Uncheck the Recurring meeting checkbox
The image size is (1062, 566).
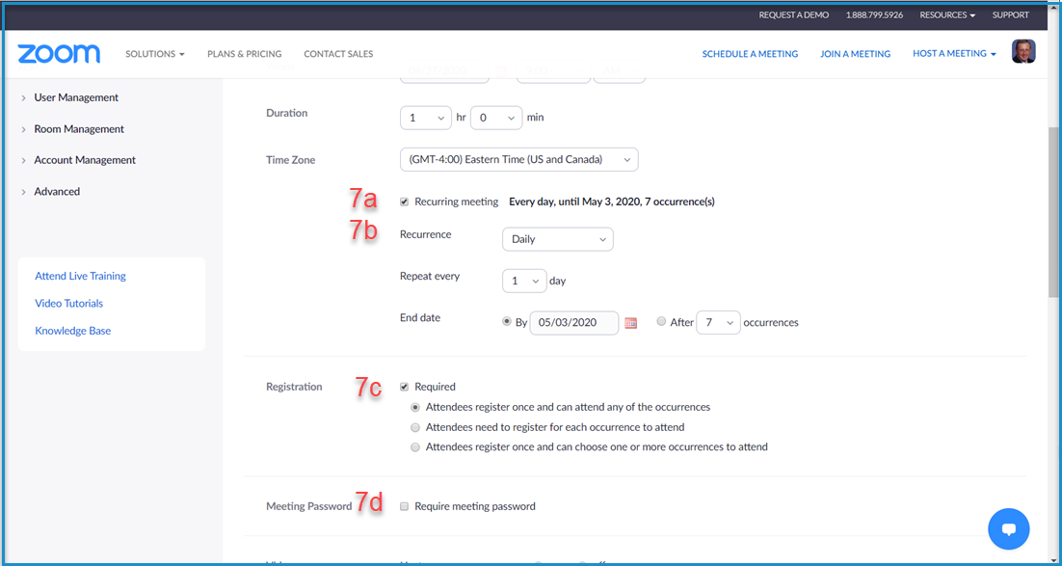tap(405, 202)
